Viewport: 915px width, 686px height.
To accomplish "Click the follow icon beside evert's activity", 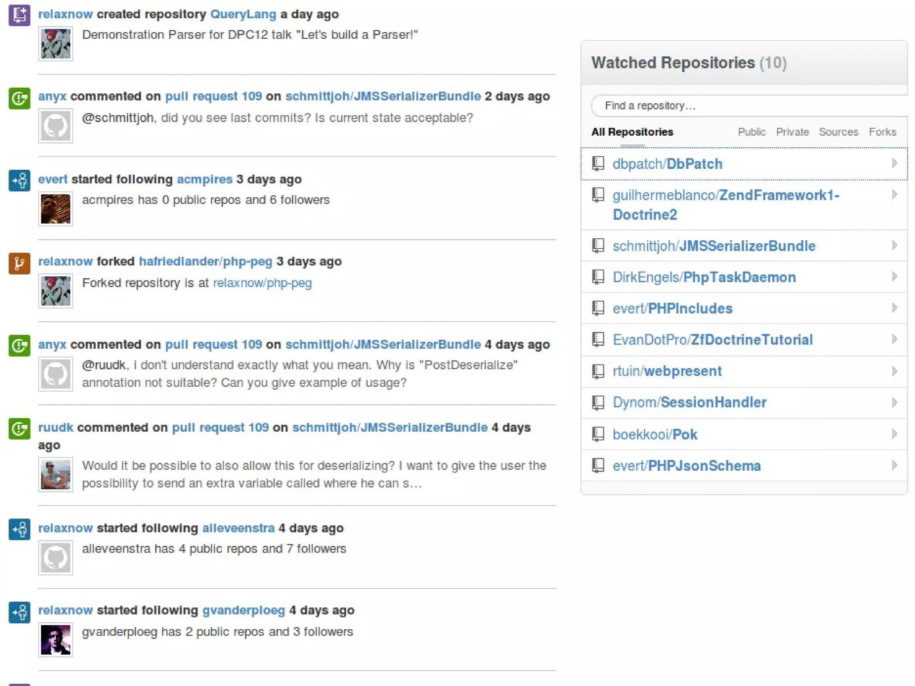I will tap(19, 180).
